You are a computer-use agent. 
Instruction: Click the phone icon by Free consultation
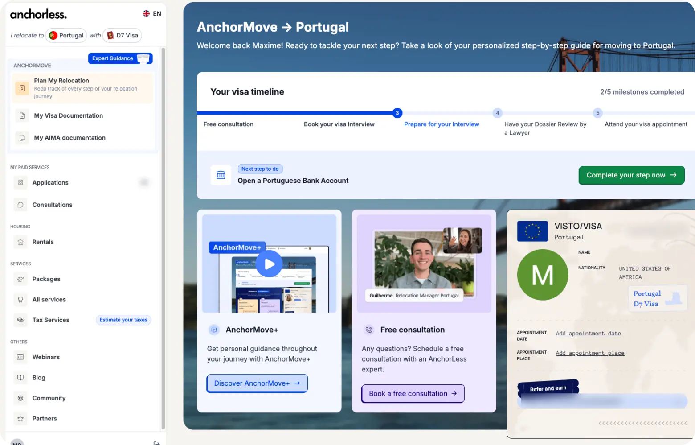coord(369,330)
